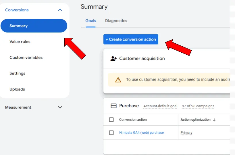Toggle the Conversion action header checkbox

coord(111,120)
